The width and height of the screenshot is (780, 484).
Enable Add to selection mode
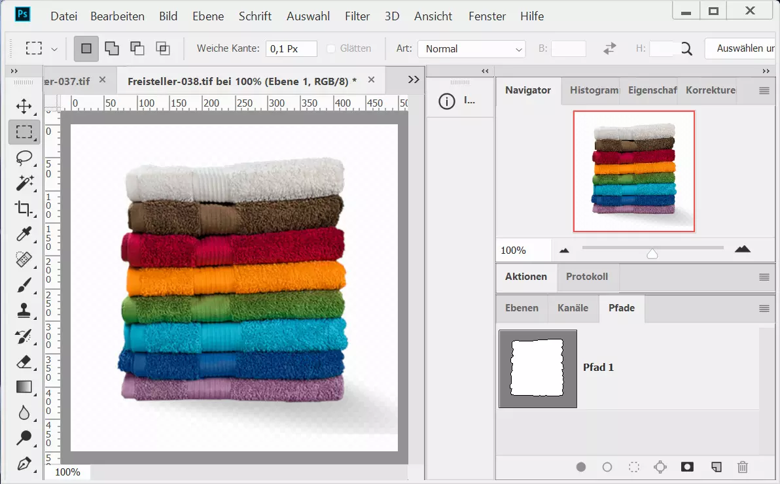[112, 48]
